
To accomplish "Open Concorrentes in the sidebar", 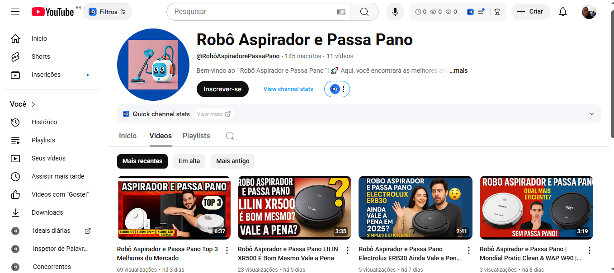I will (53, 267).
